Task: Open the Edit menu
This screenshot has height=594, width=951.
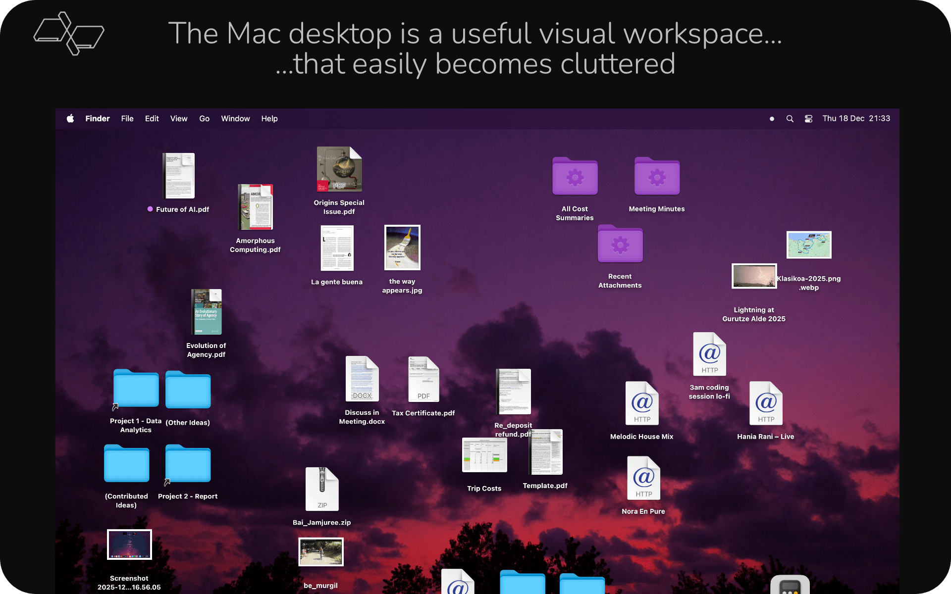Action: pos(152,119)
